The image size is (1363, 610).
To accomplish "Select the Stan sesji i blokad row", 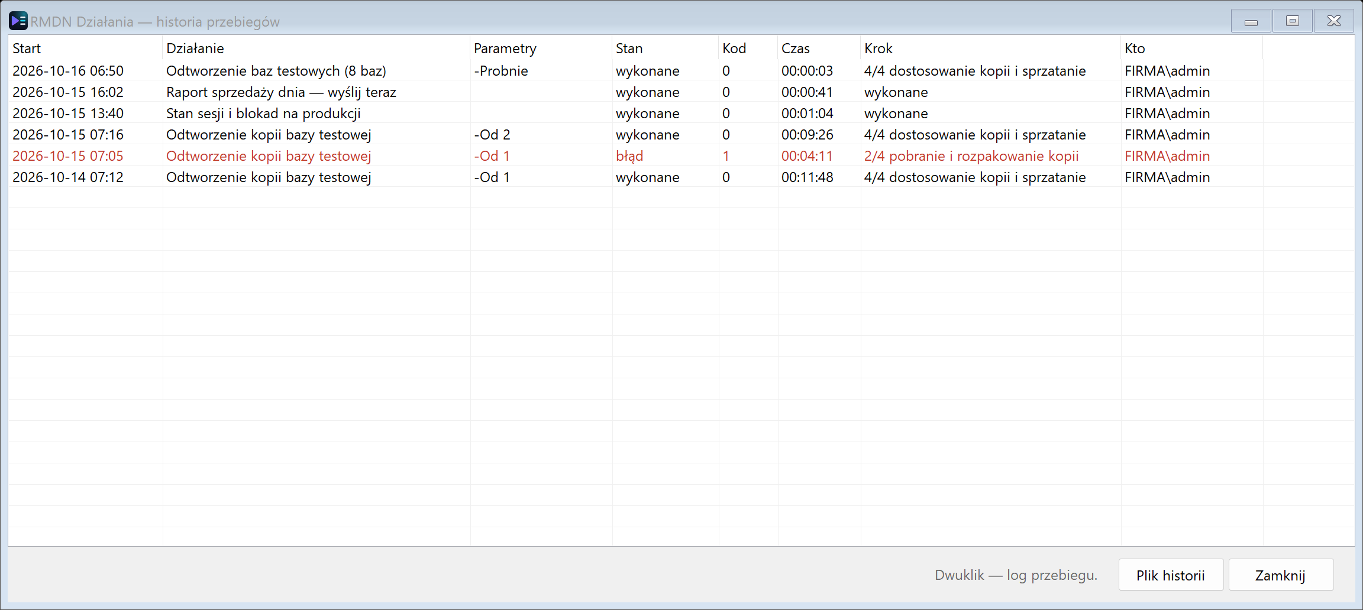I will tap(681, 113).
